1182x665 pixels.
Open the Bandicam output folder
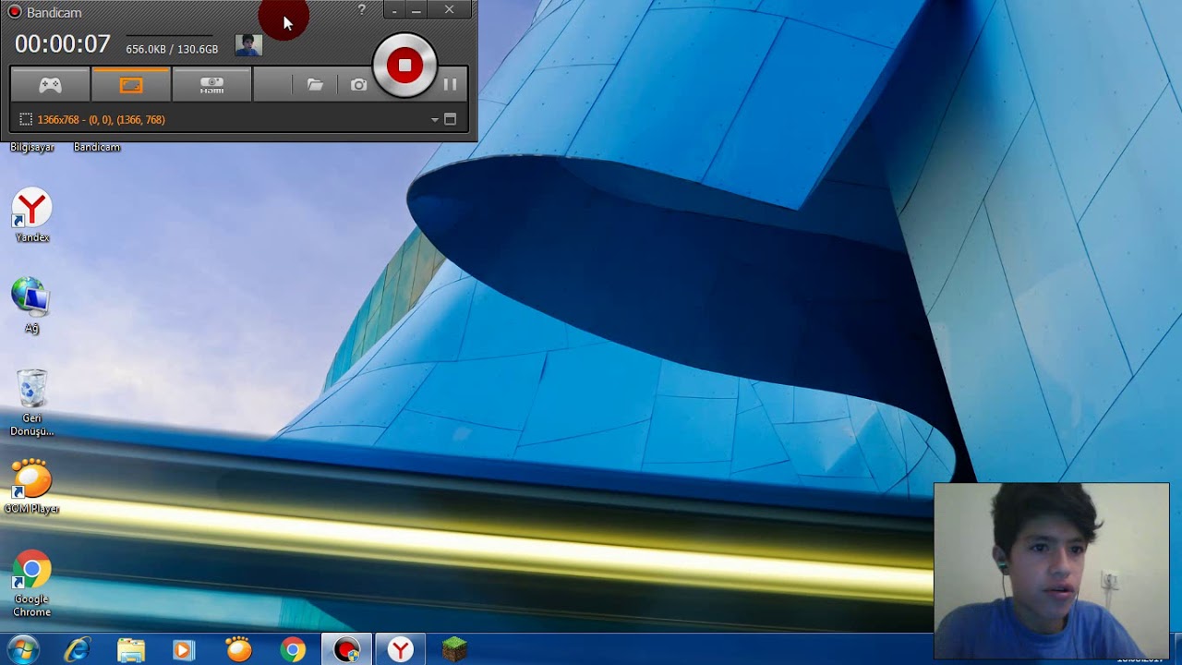[315, 85]
